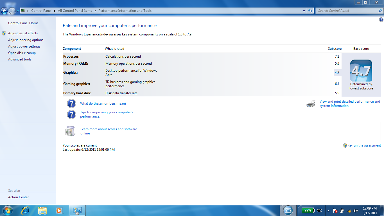The image size is (384, 216).
Task: Click the shield icon beside 'Adjust visual effects'
Action: click(x=4, y=33)
